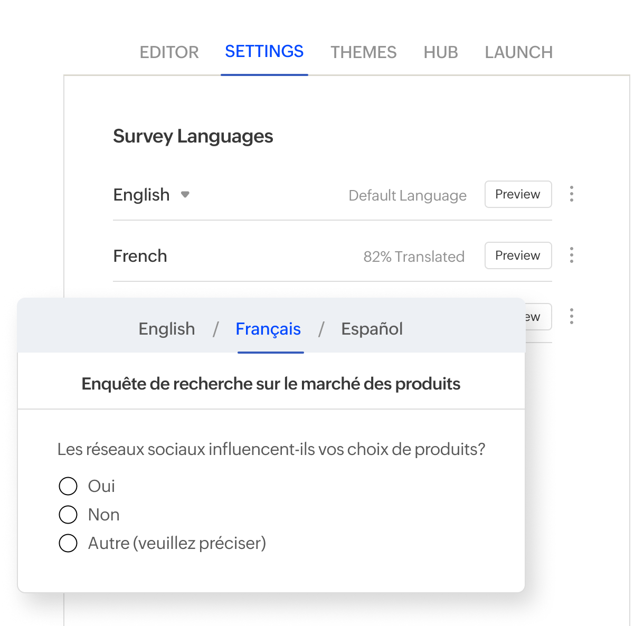Preview the French survey translation

coord(518,255)
